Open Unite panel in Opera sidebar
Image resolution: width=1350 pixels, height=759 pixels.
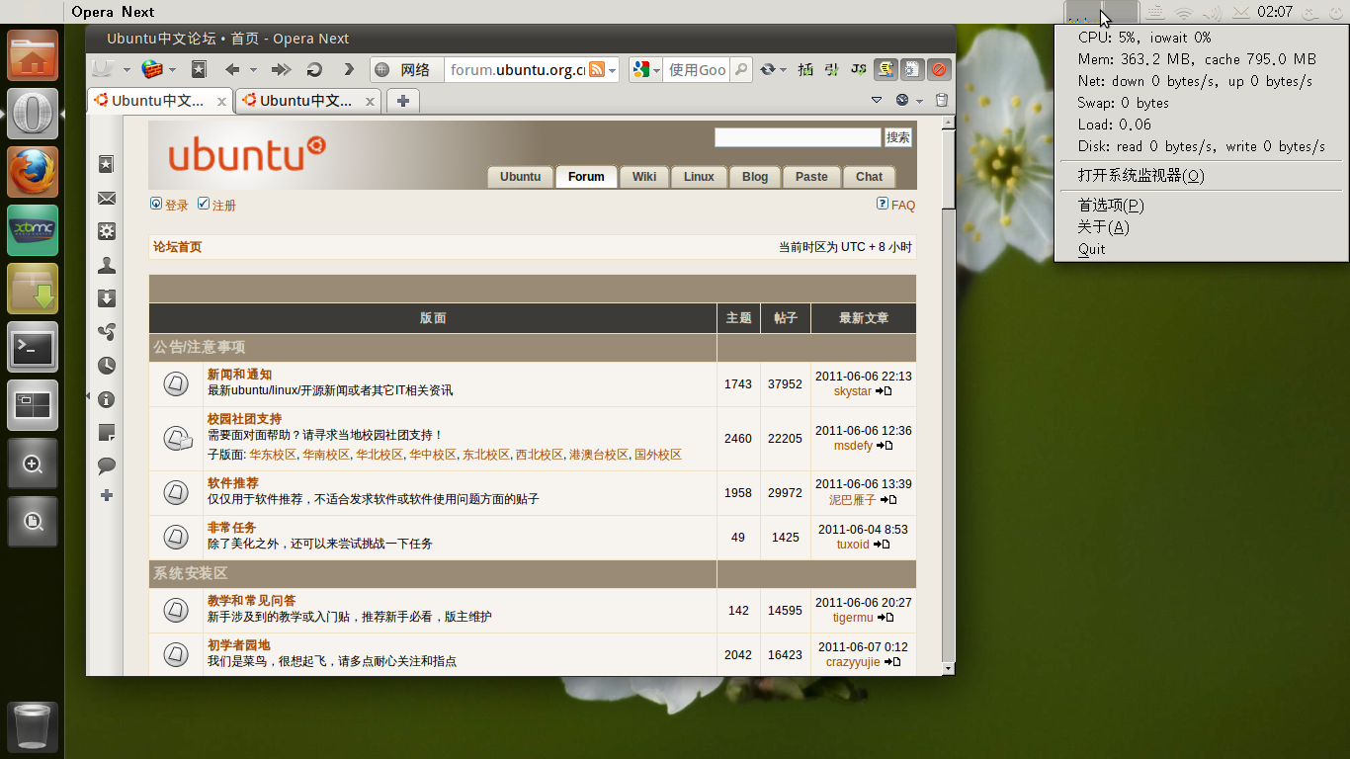click(x=107, y=332)
